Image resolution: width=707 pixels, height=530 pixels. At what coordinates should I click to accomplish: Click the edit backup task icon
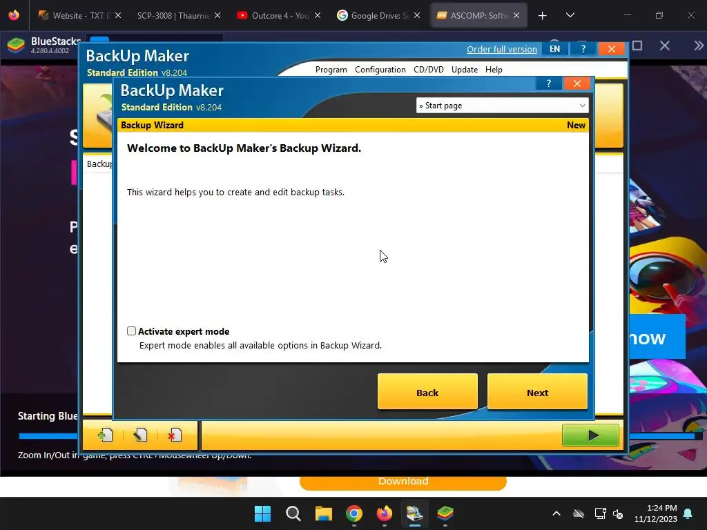[140, 435]
